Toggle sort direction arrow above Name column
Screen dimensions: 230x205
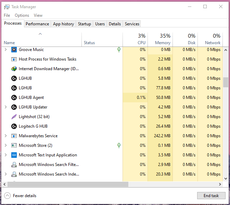tap(40, 34)
